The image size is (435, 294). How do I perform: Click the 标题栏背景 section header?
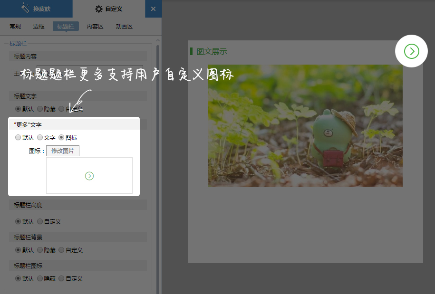point(78,237)
